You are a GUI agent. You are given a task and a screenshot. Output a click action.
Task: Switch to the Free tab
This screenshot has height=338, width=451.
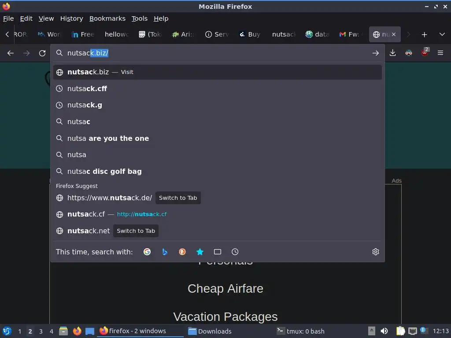tap(83, 34)
